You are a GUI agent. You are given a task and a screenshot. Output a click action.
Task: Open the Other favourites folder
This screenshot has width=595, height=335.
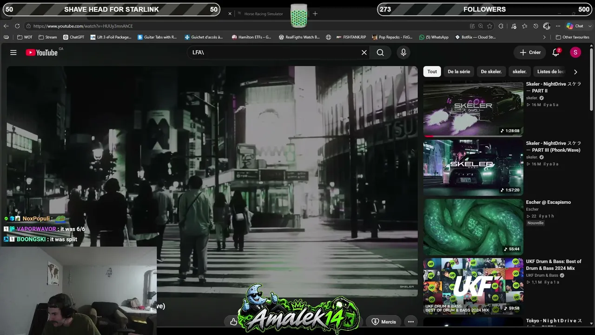pos(573,37)
